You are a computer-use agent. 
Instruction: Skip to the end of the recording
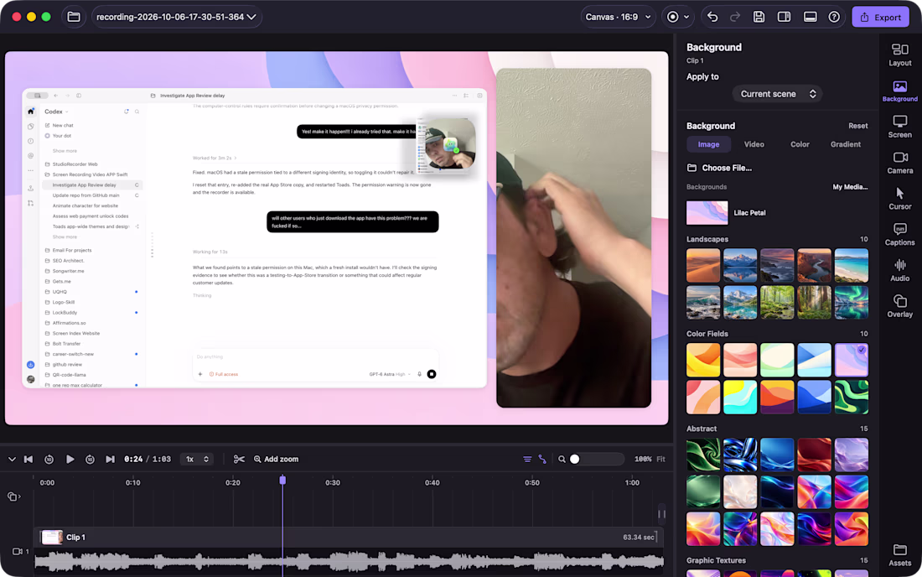pos(110,460)
